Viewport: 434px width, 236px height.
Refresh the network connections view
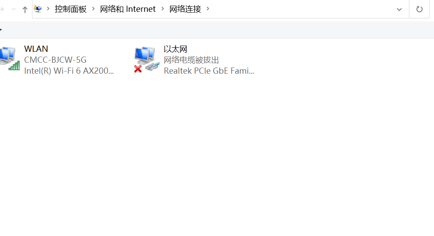pyautogui.click(x=420, y=9)
